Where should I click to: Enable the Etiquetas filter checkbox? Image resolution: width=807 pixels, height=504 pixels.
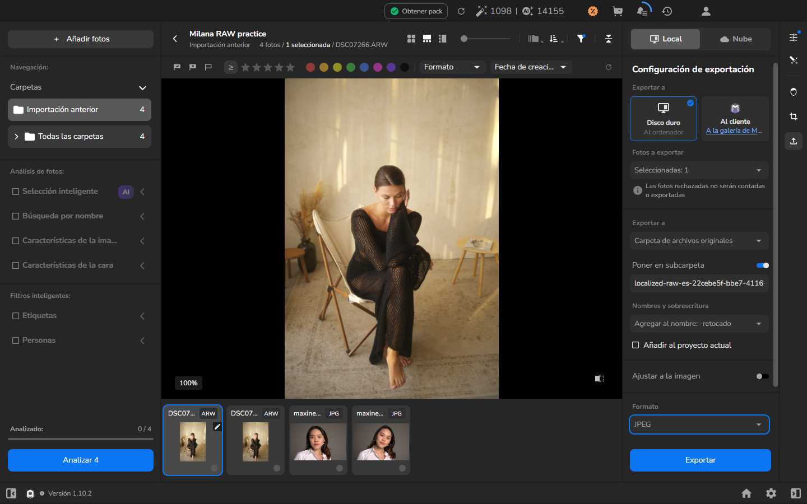16,316
